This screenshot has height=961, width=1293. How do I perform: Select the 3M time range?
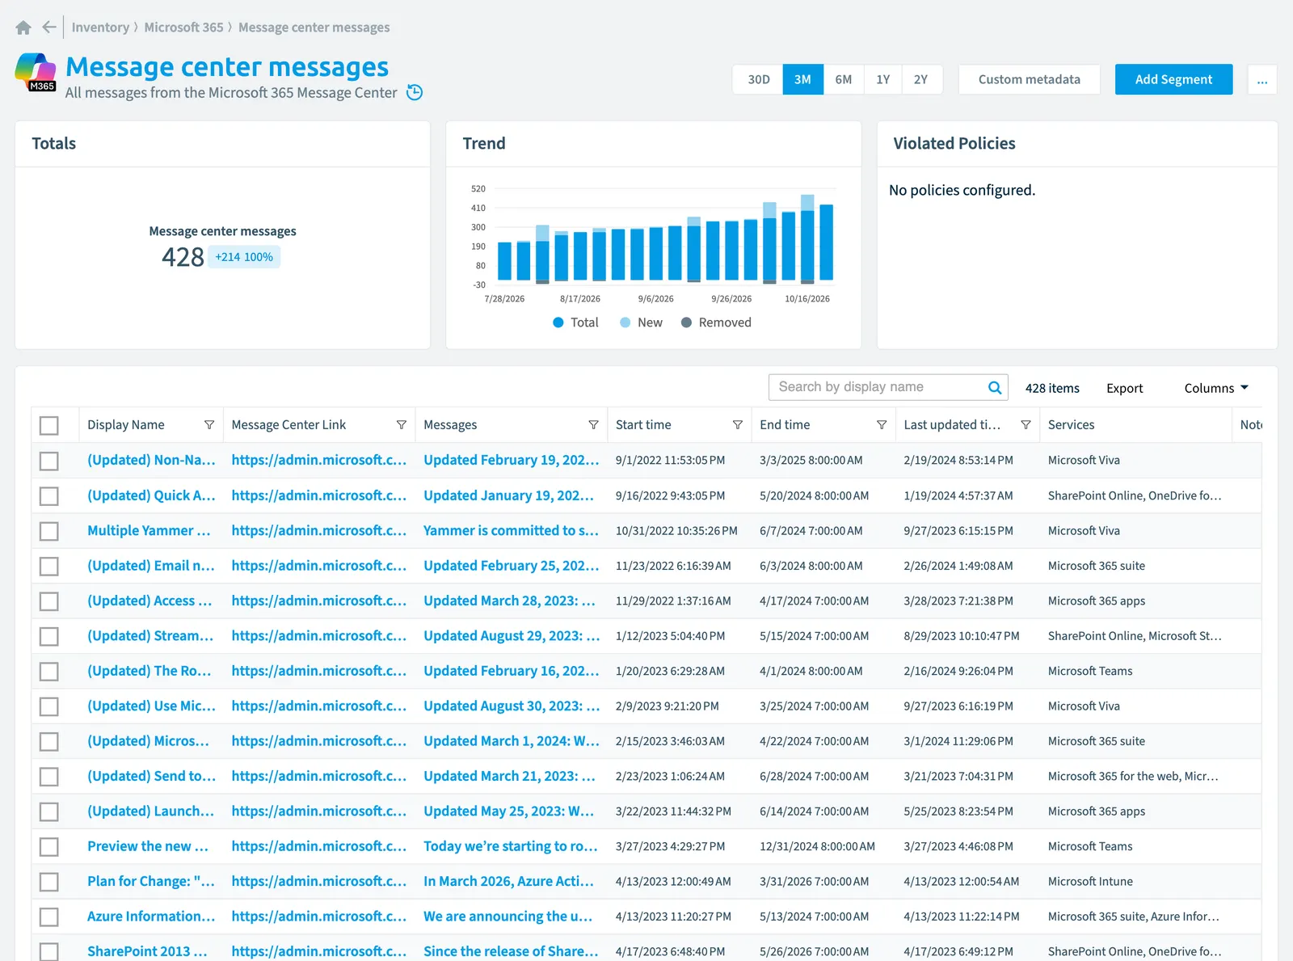(x=802, y=79)
